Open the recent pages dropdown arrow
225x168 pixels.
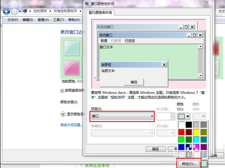tap(20, 11)
